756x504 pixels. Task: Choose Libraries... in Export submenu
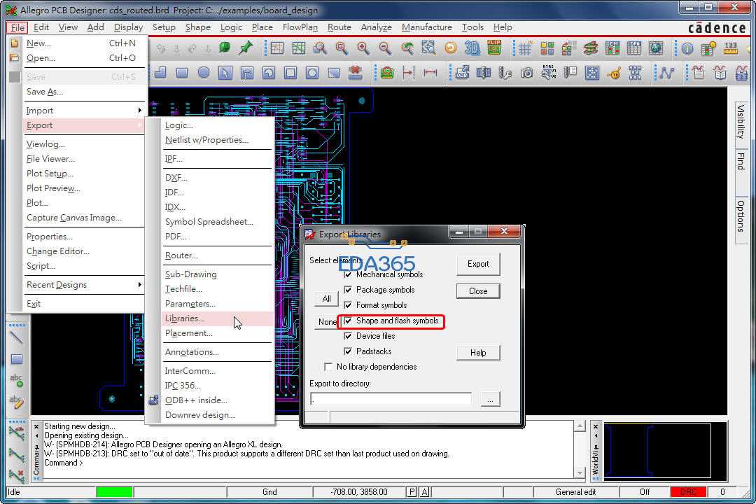tap(217, 318)
